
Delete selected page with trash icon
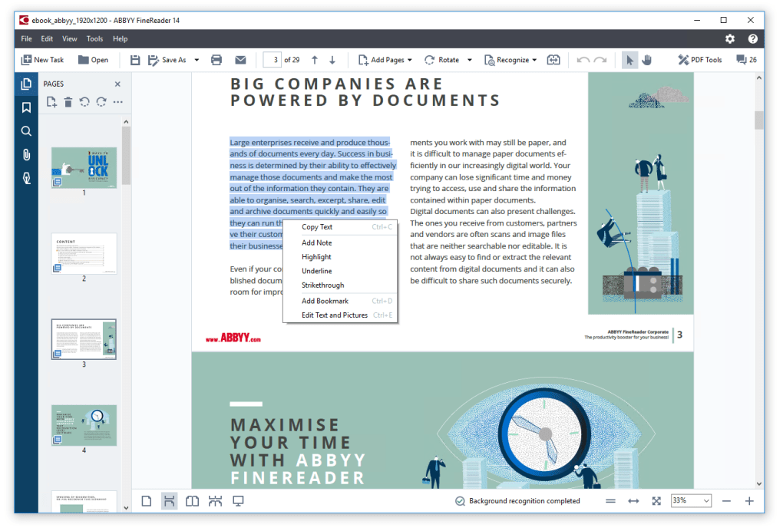tap(68, 102)
